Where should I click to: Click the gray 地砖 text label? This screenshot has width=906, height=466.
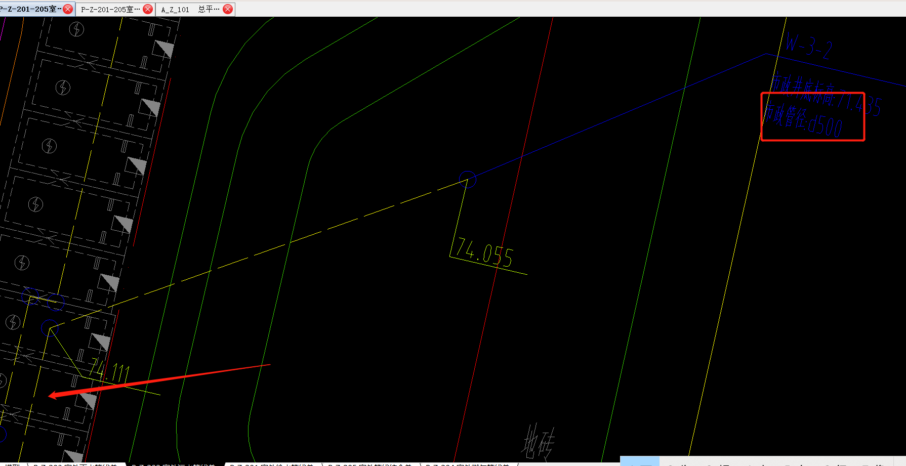[x=538, y=442]
